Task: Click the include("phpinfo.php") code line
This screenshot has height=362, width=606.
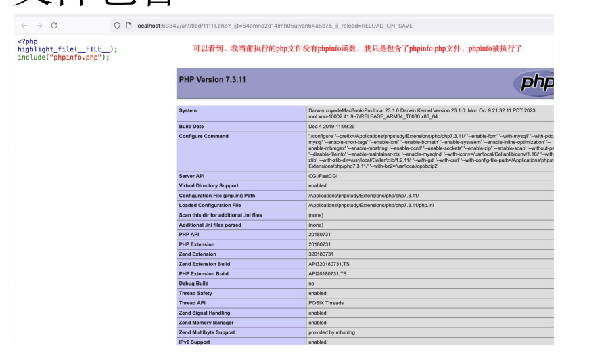Action: (x=63, y=57)
